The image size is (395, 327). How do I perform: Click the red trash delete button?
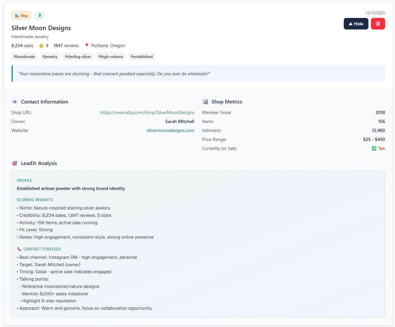378,24
